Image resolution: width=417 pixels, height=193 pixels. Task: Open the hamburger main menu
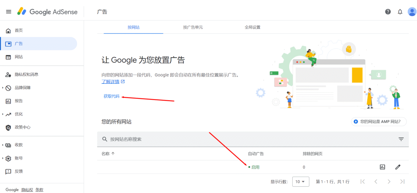pos(9,12)
